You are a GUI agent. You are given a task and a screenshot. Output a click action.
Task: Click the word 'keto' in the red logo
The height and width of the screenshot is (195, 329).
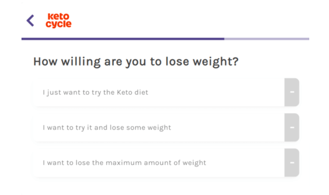click(x=58, y=17)
